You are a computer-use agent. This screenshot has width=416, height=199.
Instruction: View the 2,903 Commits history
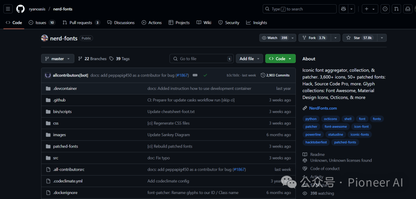pos(275,75)
